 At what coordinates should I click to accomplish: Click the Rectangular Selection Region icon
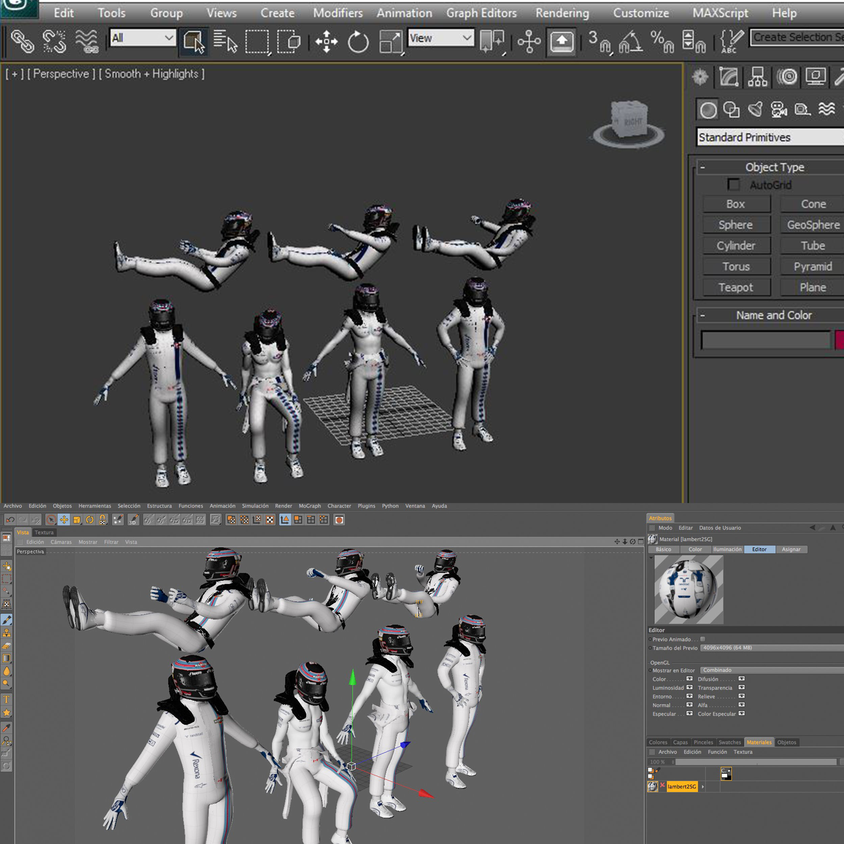point(257,42)
